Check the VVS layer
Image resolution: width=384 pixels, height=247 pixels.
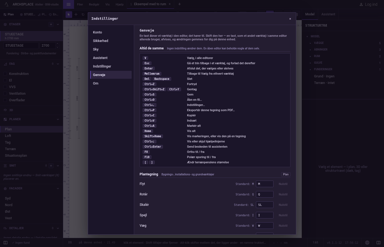point(5,87)
